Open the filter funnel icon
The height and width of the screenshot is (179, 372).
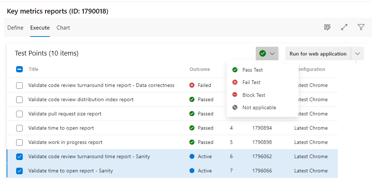click(x=361, y=27)
